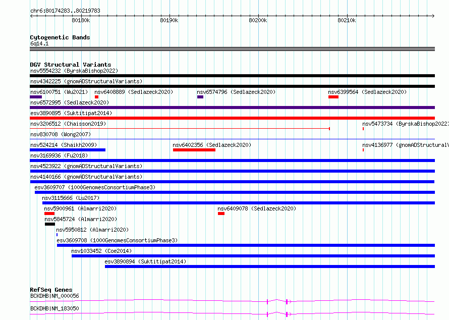Screen dimensions: 449x320
Task: Click nsv4523922 (gnomADStructuralVariants) label
Action: (x=86, y=166)
